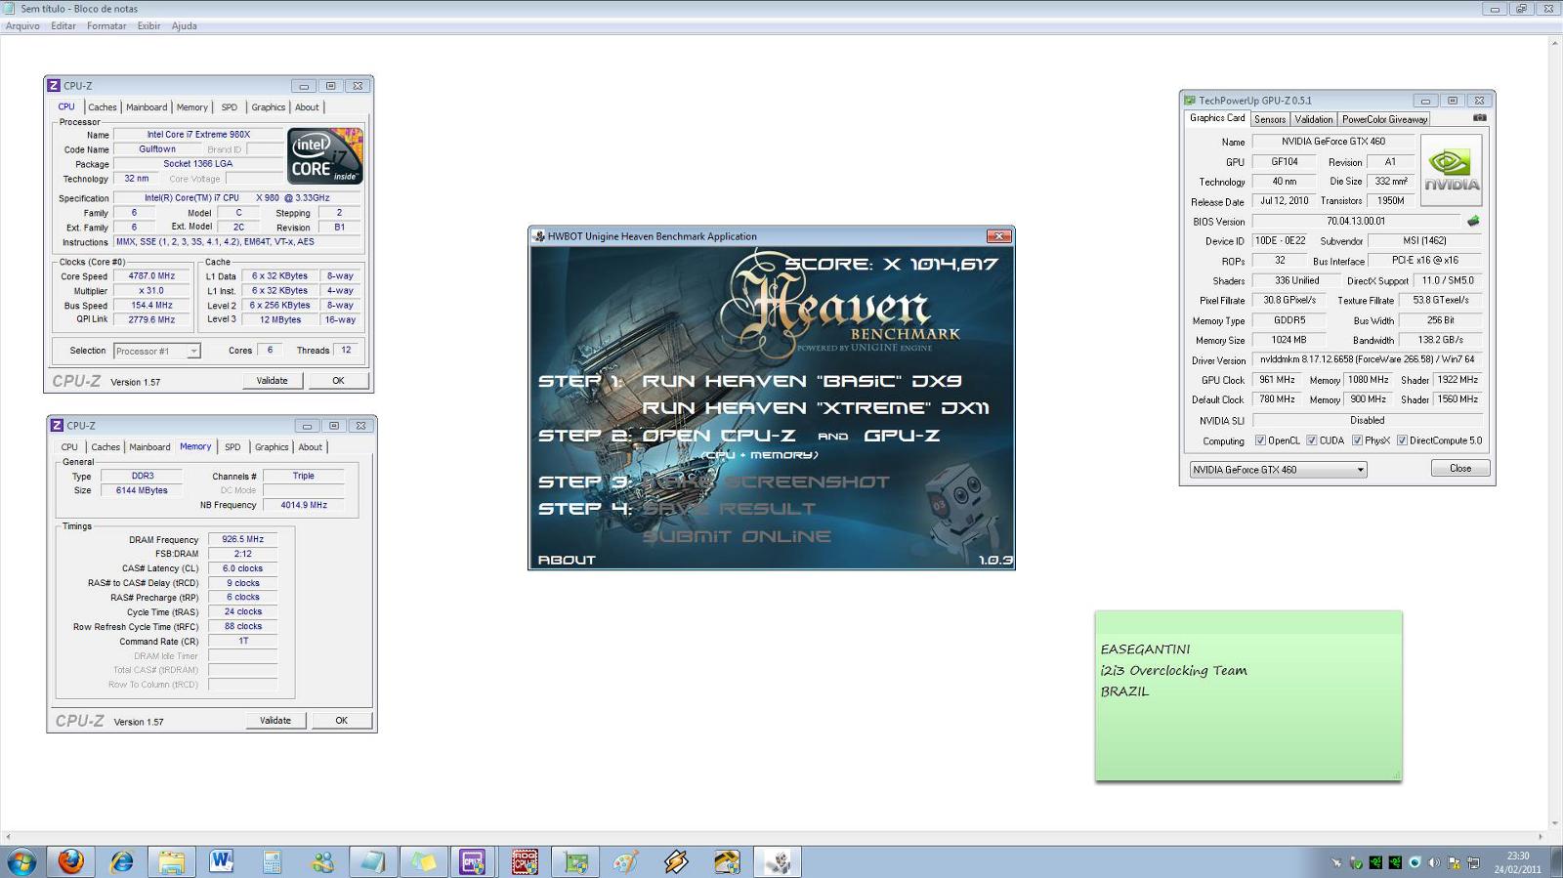Click the Close button in GPU-Z
1563x878 pixels.
[1460, 469]
